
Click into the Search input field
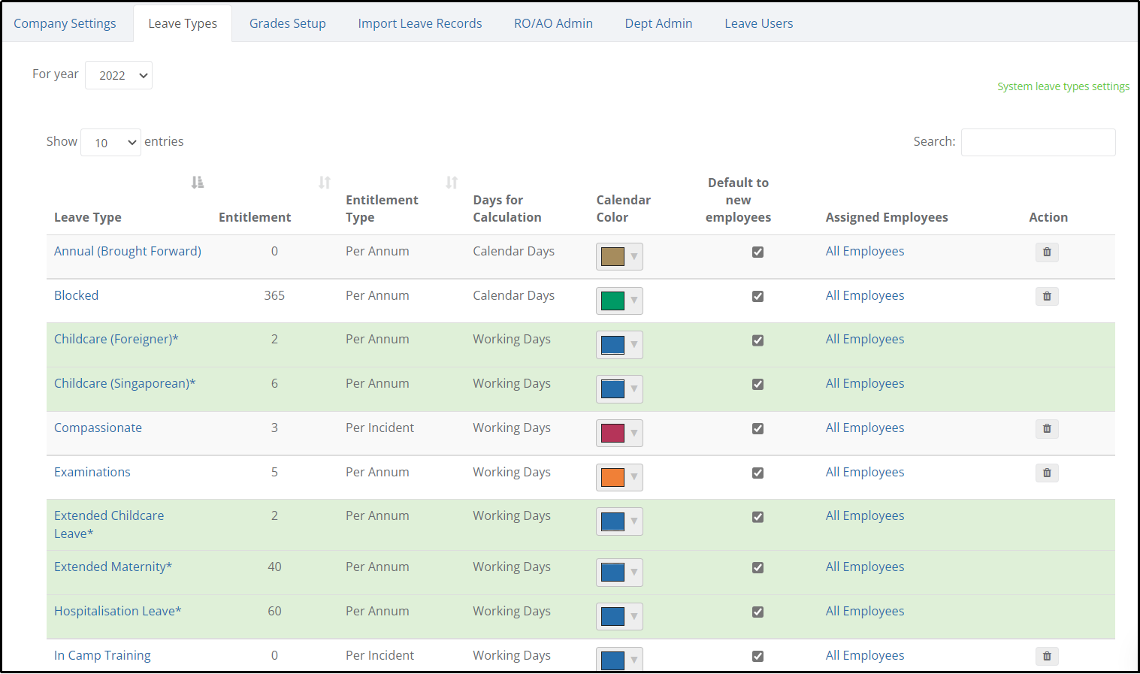pyautogui.click(x=1038, y=142)
